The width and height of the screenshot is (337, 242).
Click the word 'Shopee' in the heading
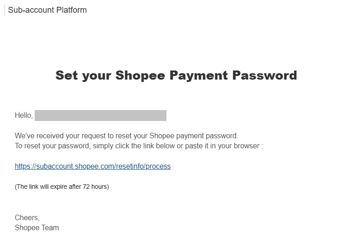tap(140, 75)
